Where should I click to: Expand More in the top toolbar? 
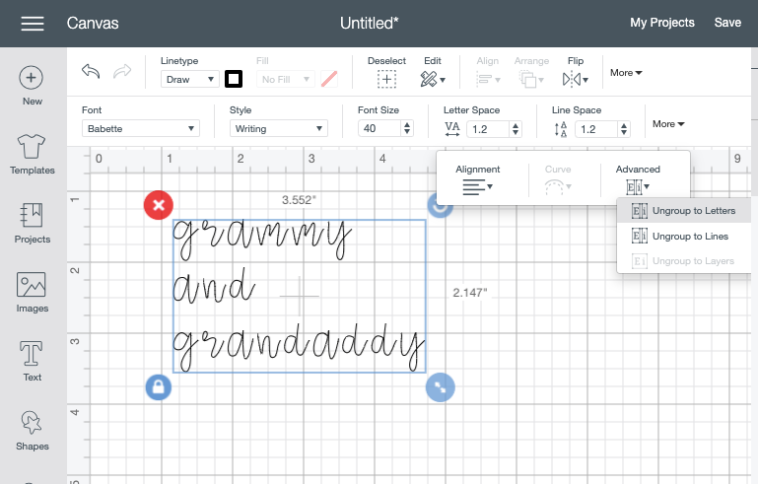coord(626,73)
